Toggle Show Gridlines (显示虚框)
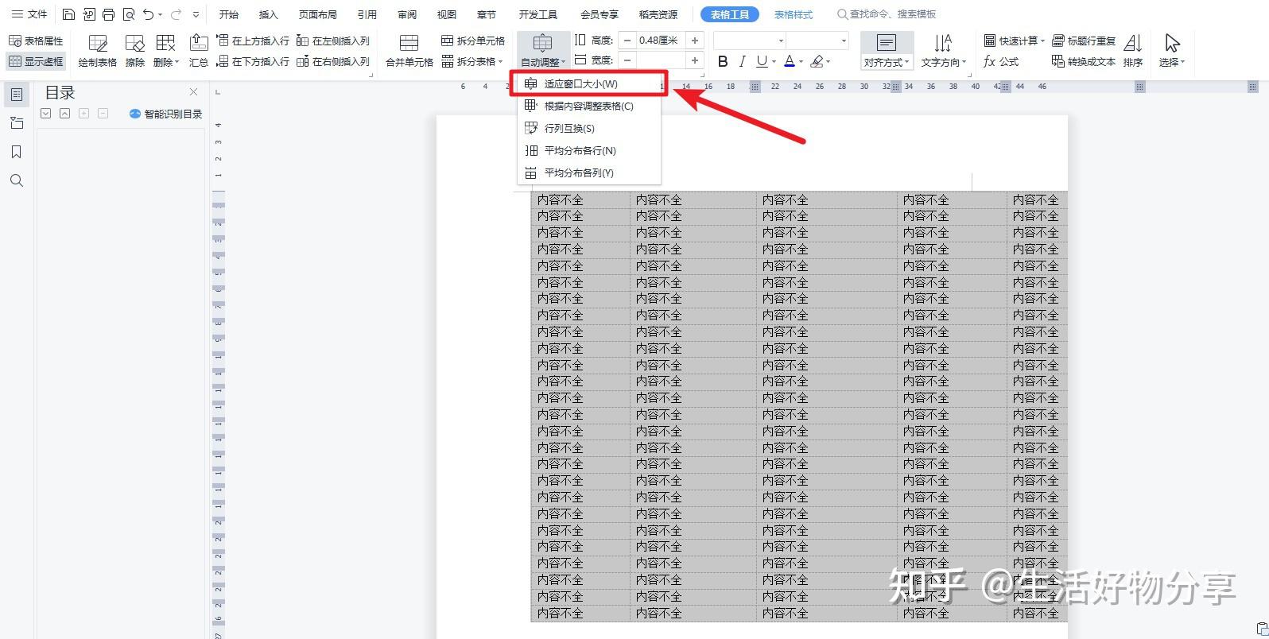 pyautogui.click(x=36, y=61)
